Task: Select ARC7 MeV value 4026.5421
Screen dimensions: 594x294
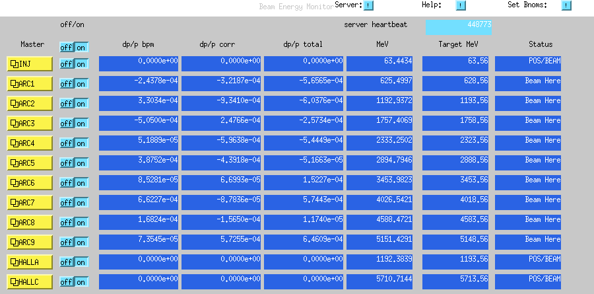Action: 379,202
